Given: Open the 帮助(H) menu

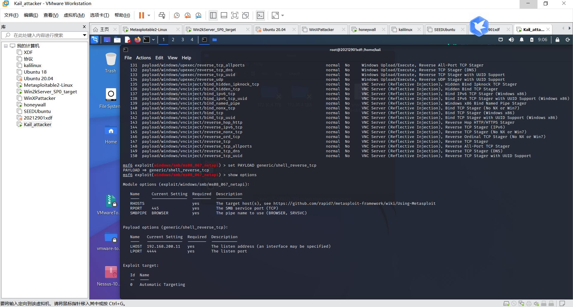Looking at the screenshot, I should 122,15.
